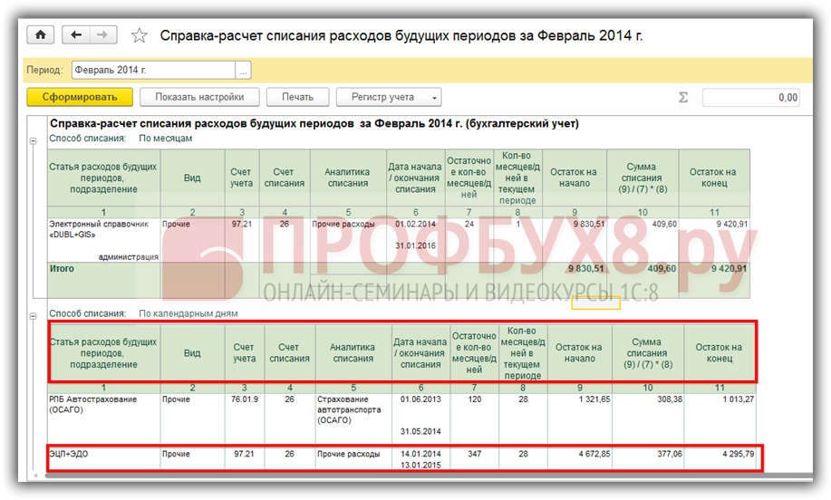Viewport: 831px width, 500px height.
Task: Select the 4 672,85 balance cell
Action: [594, 454]
